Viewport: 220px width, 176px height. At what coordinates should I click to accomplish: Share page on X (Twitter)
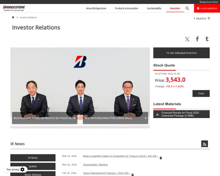187,39
